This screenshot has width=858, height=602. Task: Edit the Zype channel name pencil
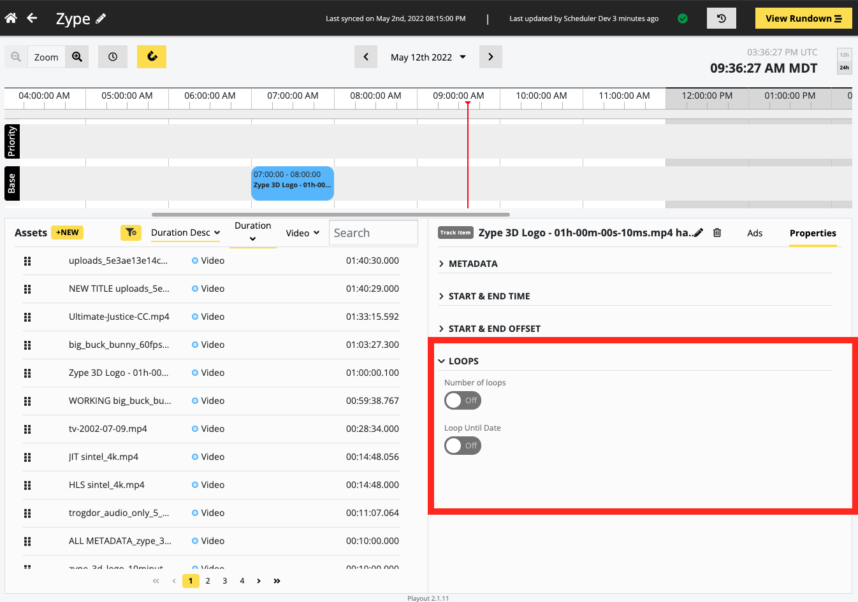(101, 18)
